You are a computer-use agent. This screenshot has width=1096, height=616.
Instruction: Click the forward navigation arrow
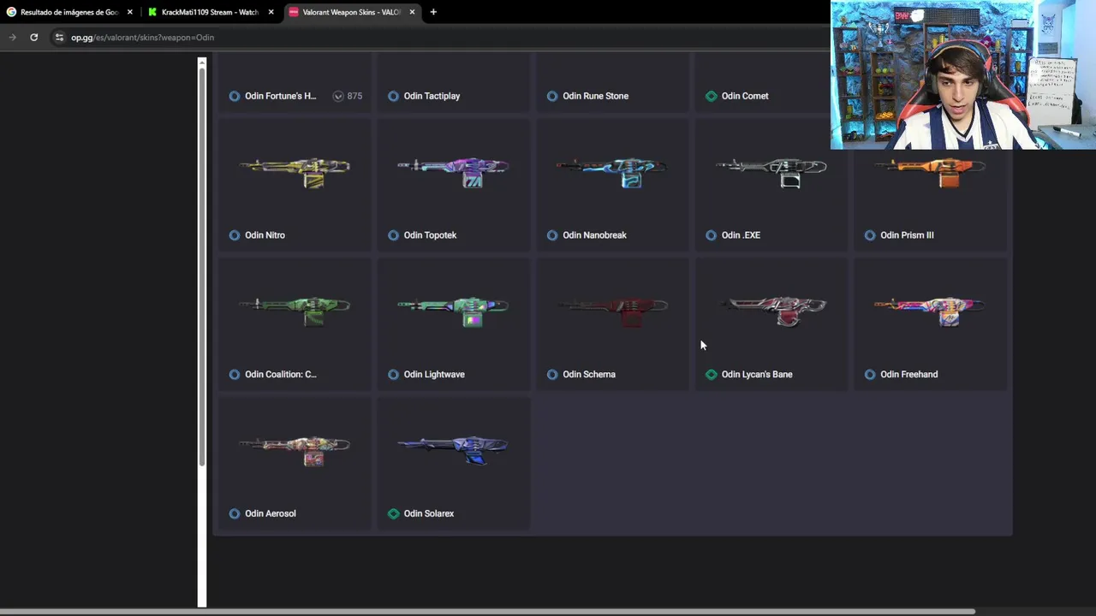pyautogui.click(x=12, y=38)
